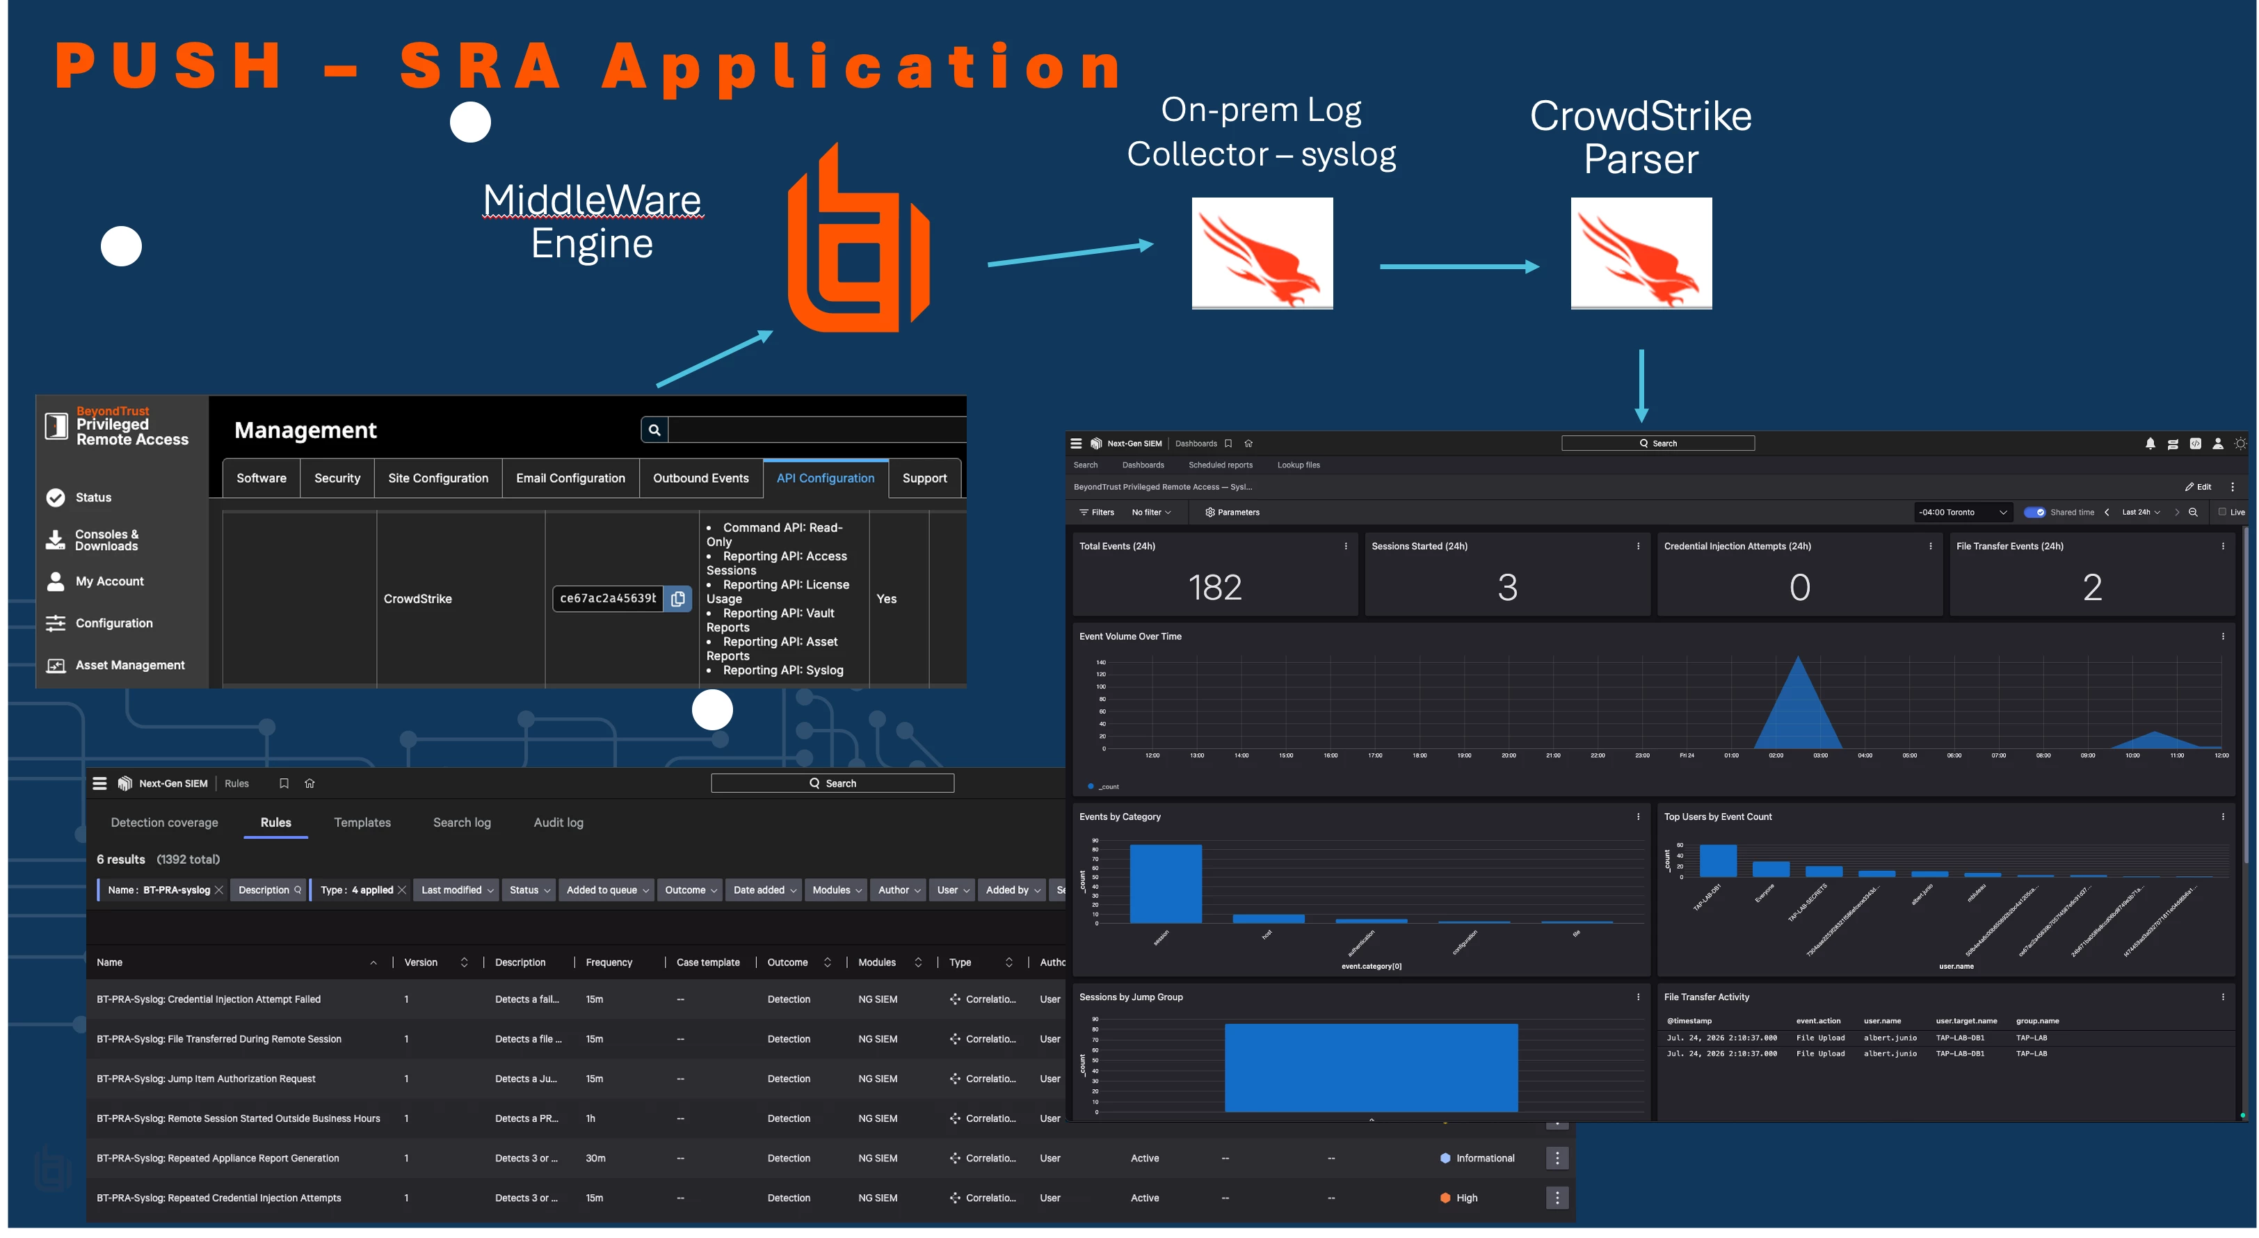Click the Filters button in the dashboard
Screen dimensions: 2259x1238
1097,512
